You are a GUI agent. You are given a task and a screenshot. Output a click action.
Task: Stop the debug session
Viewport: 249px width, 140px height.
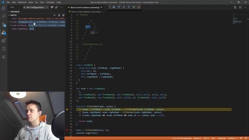[x=139, y=7]
